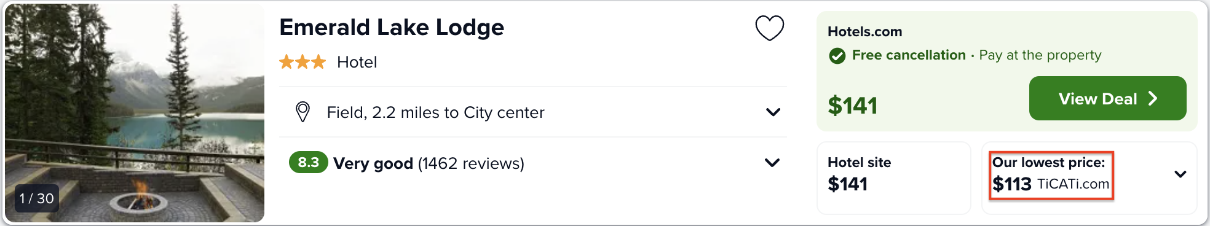Save Emerald Lake Lodge with heart icon
Viewport: 1210px width, 226px height.
769,28
